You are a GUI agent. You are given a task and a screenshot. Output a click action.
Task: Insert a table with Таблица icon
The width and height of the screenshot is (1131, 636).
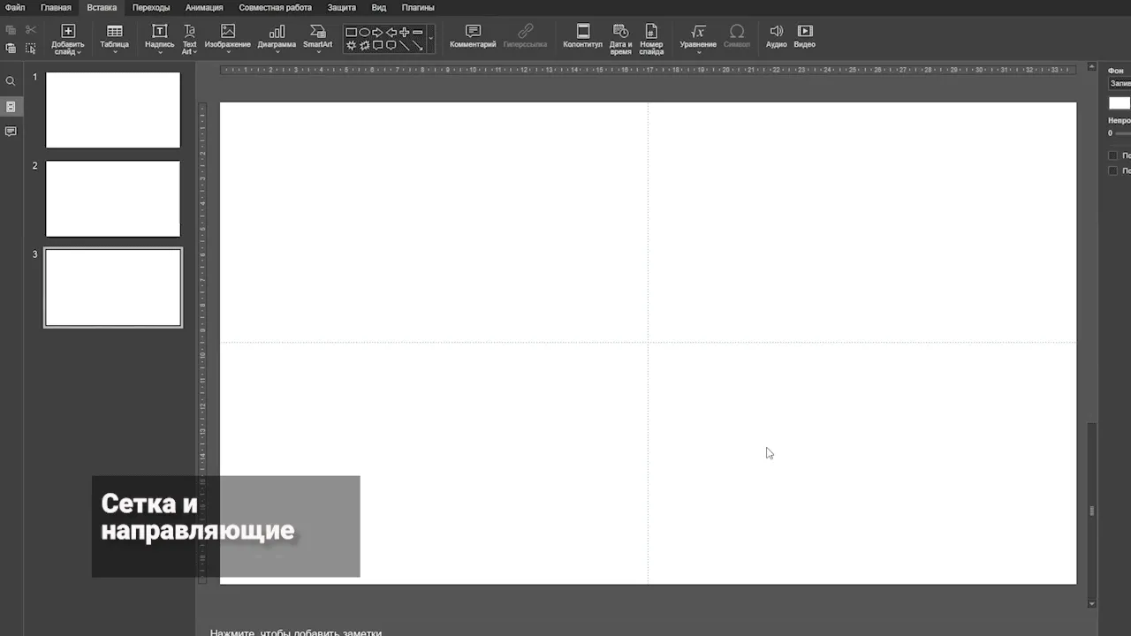[x=114, y=38]
